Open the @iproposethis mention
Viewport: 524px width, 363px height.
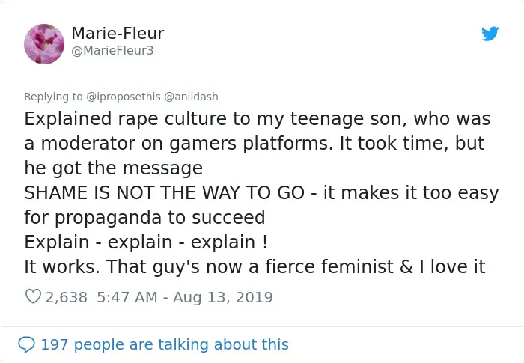pos(124,97)
